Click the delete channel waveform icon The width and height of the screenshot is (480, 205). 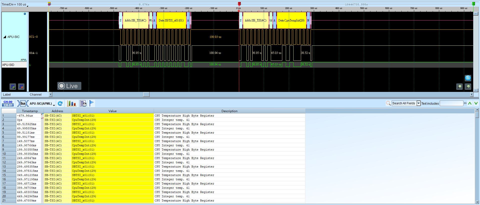[x=21, y=86]
